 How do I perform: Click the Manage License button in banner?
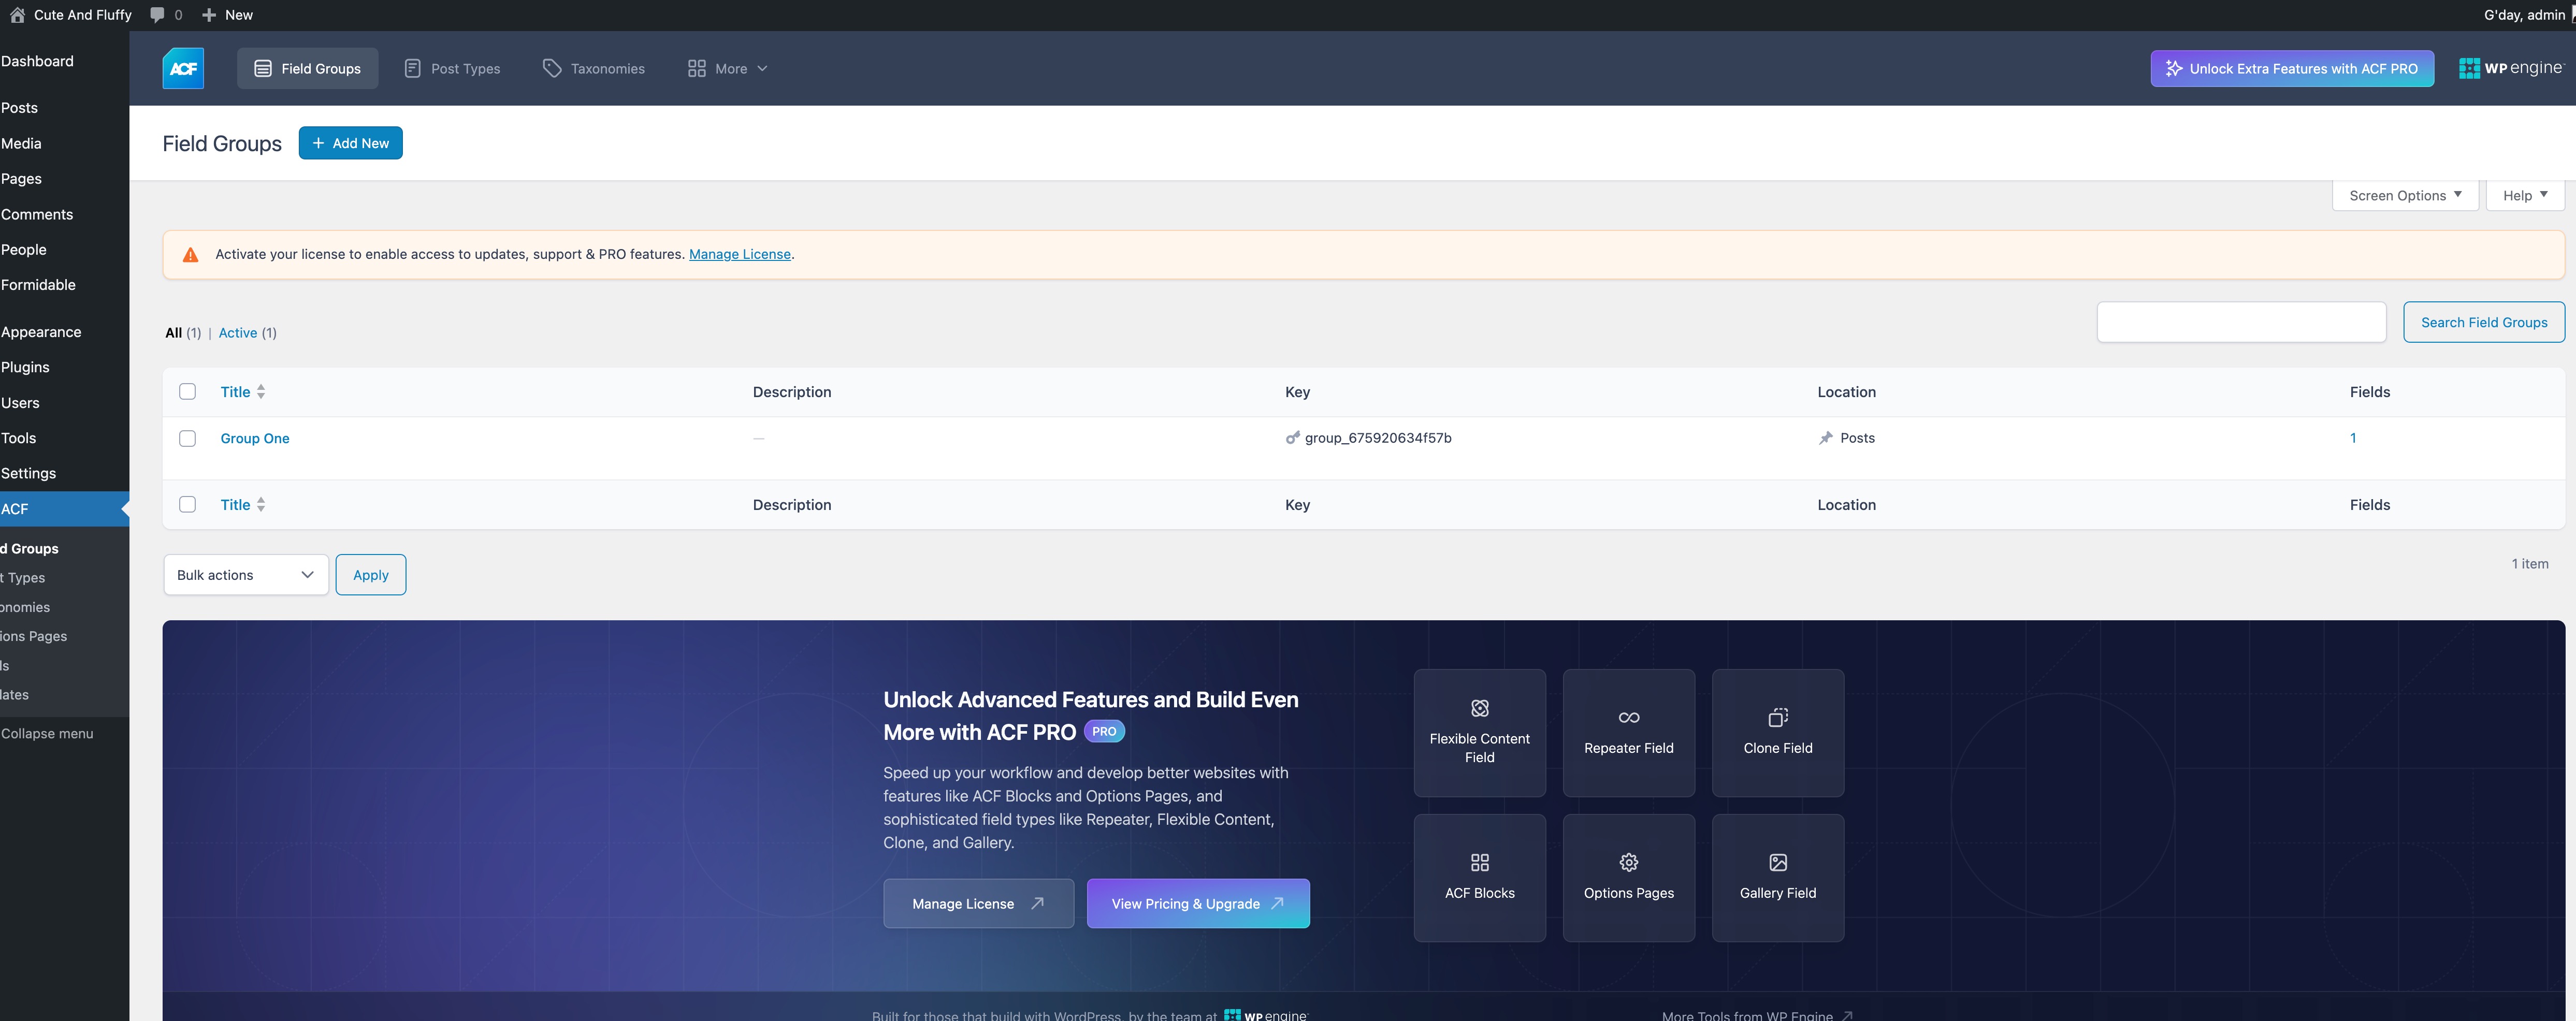click(x=978, y=903)
